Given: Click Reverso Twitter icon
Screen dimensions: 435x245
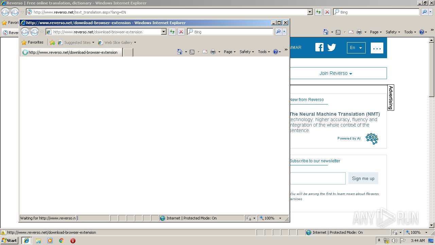Looking at the screenshot, I should 332,47.
